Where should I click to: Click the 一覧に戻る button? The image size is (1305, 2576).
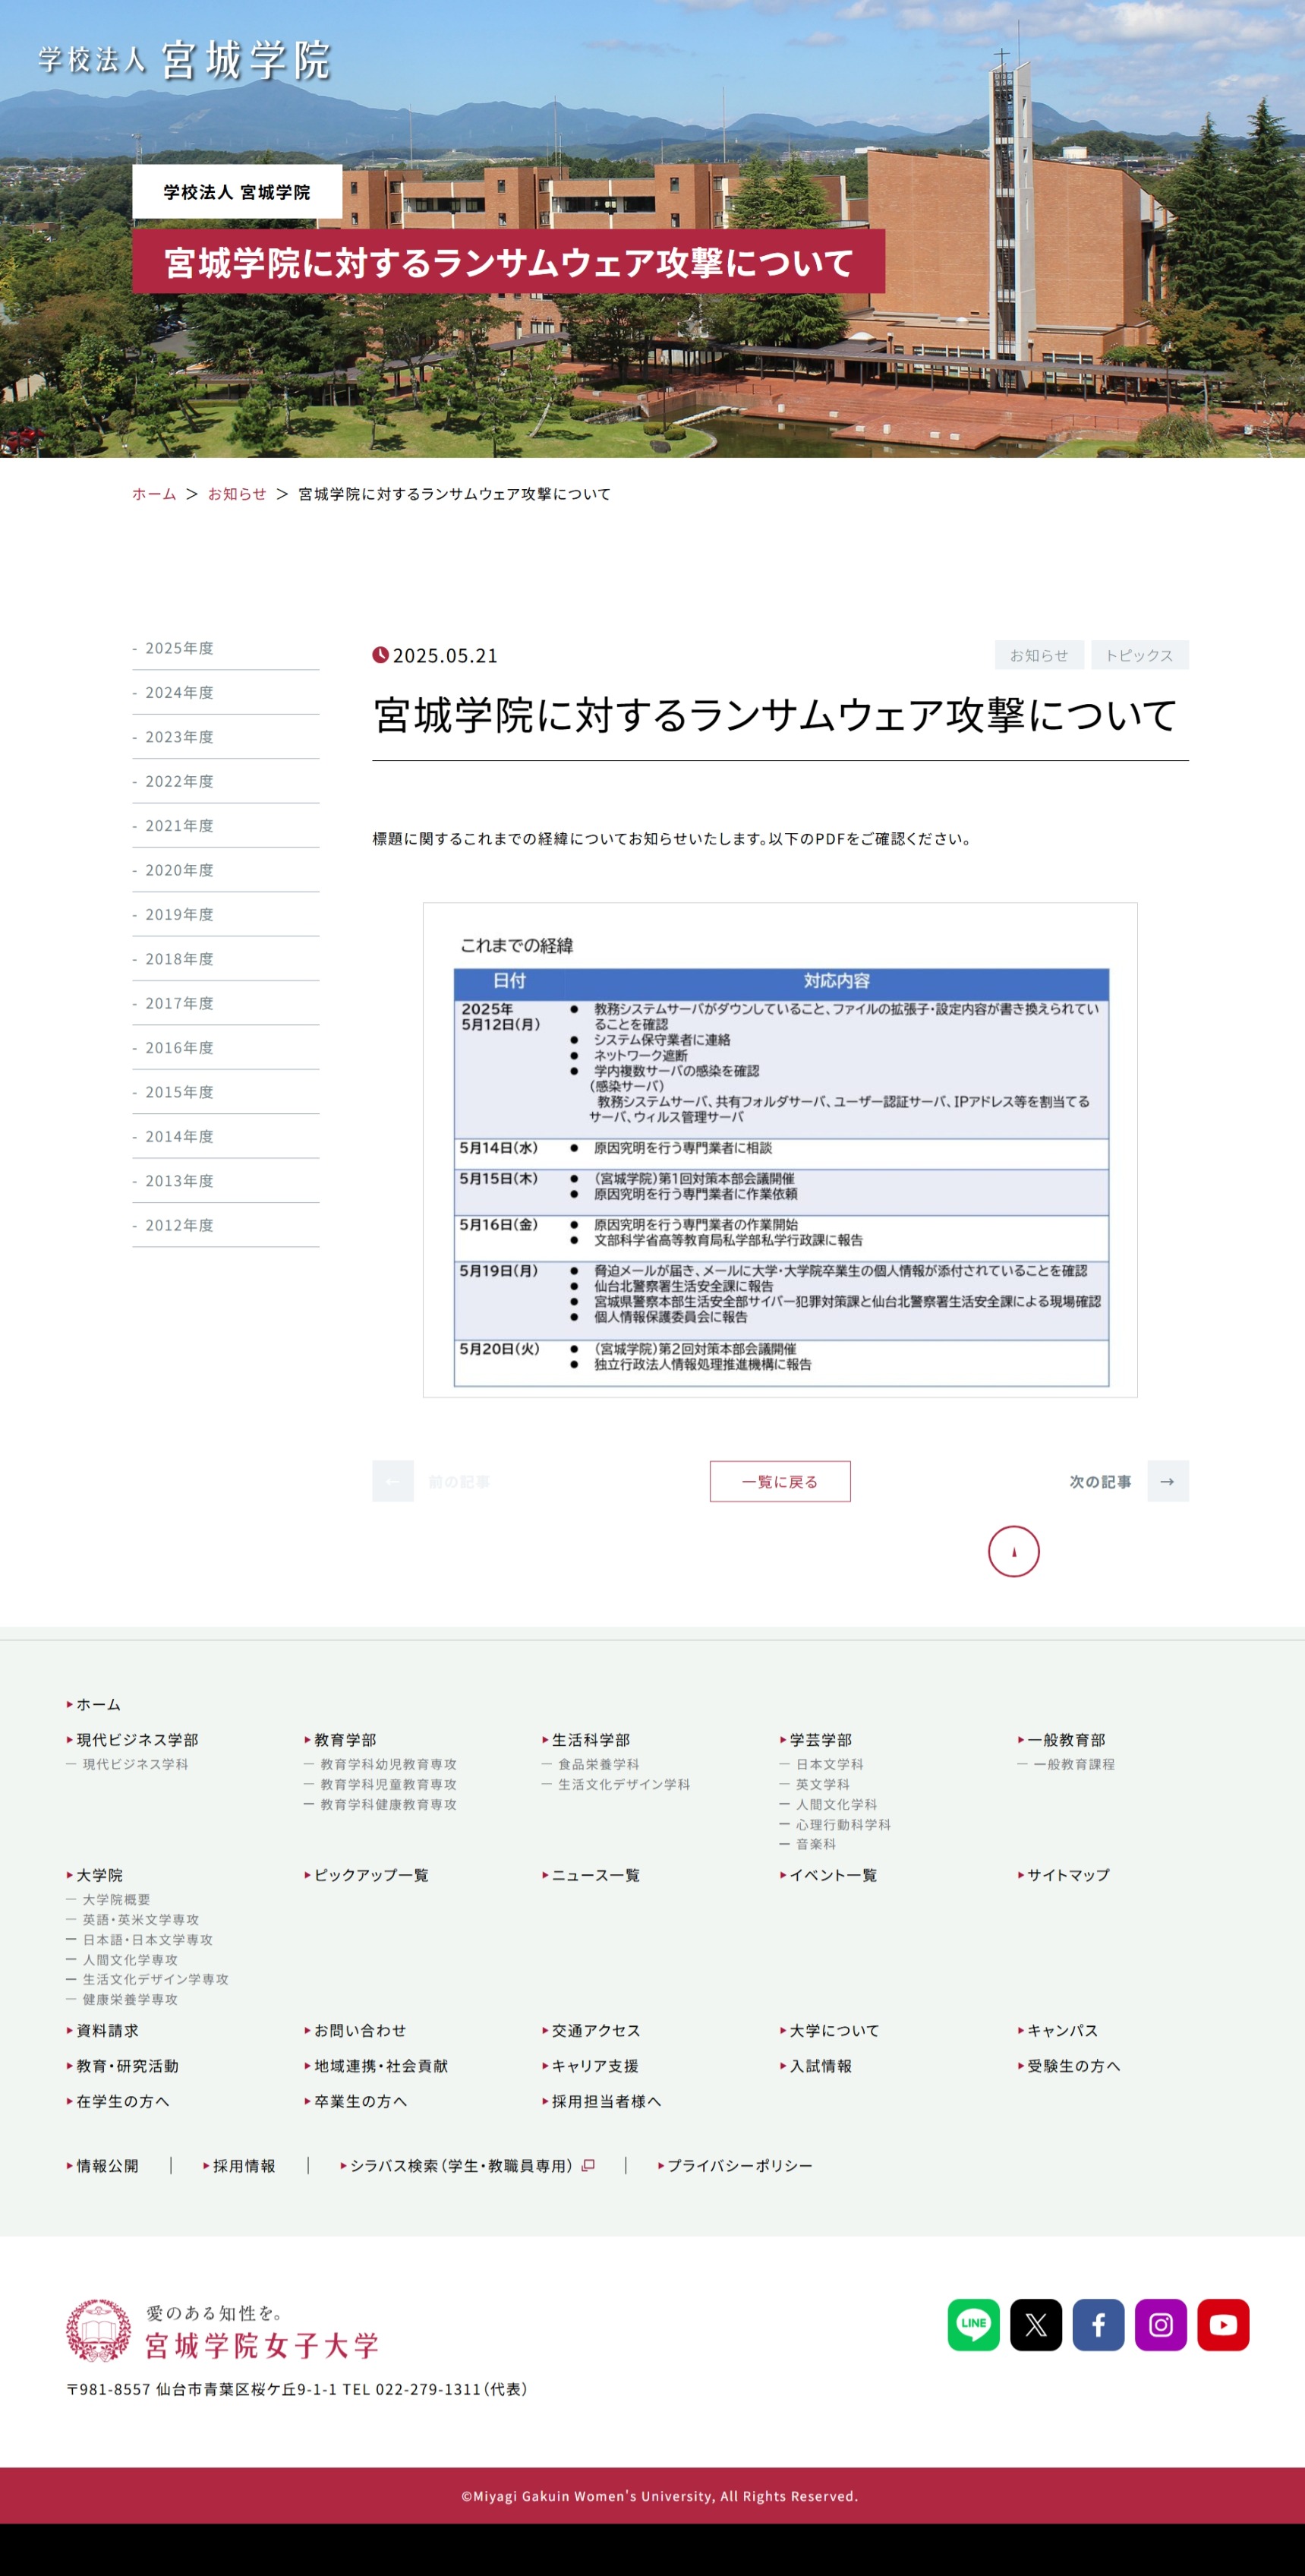780,1481
